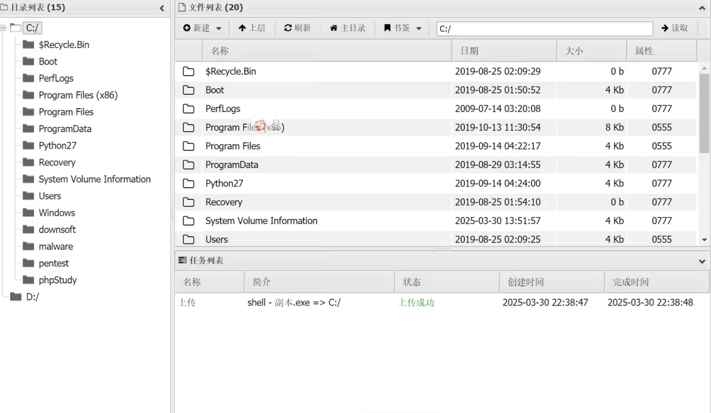
Task: Collapse the file list panel using up chevron
Action: coord(702,8)
